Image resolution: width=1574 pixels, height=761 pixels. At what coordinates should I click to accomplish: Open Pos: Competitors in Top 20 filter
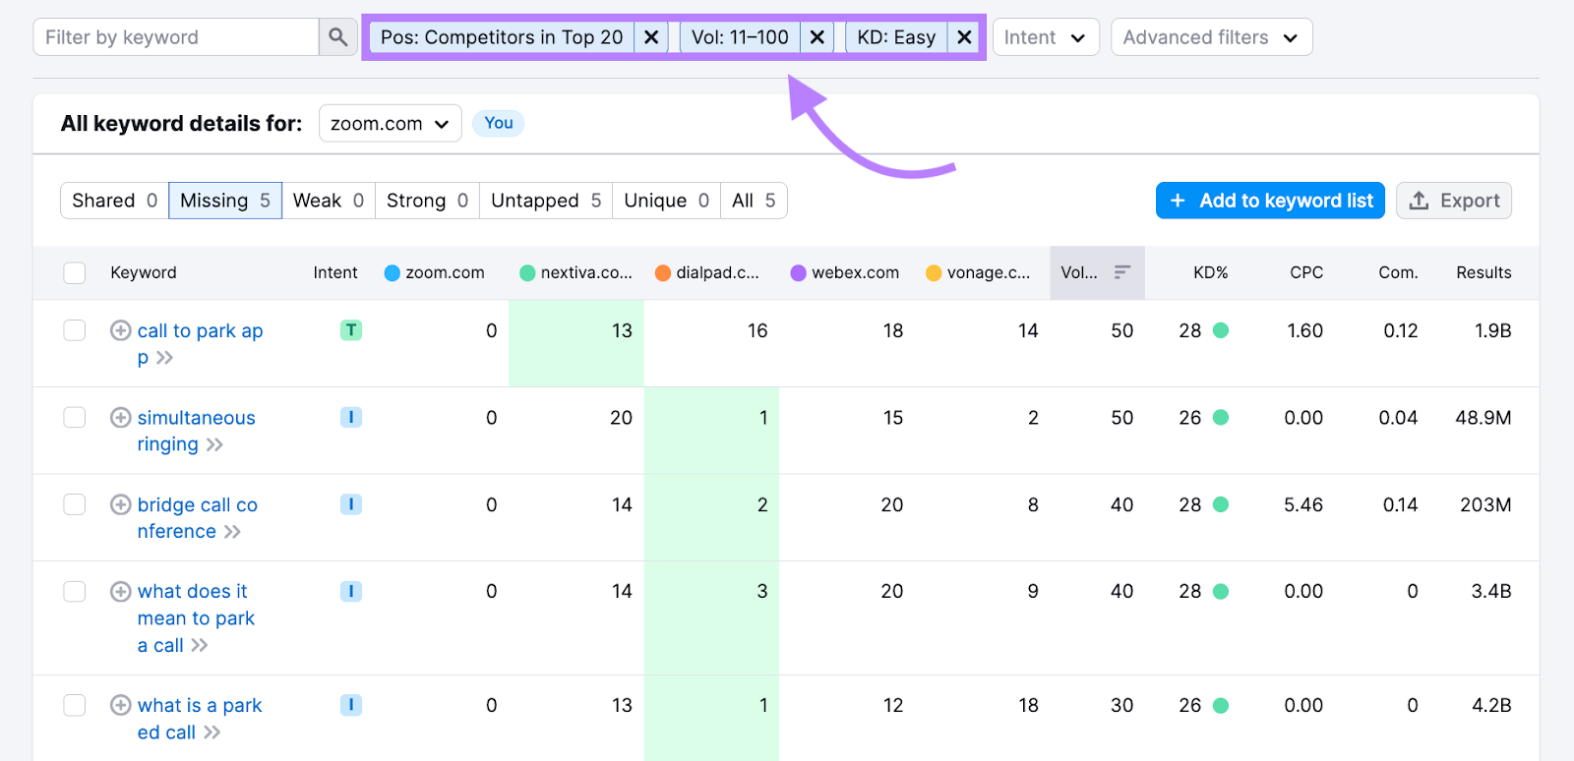tap(502, 37)
